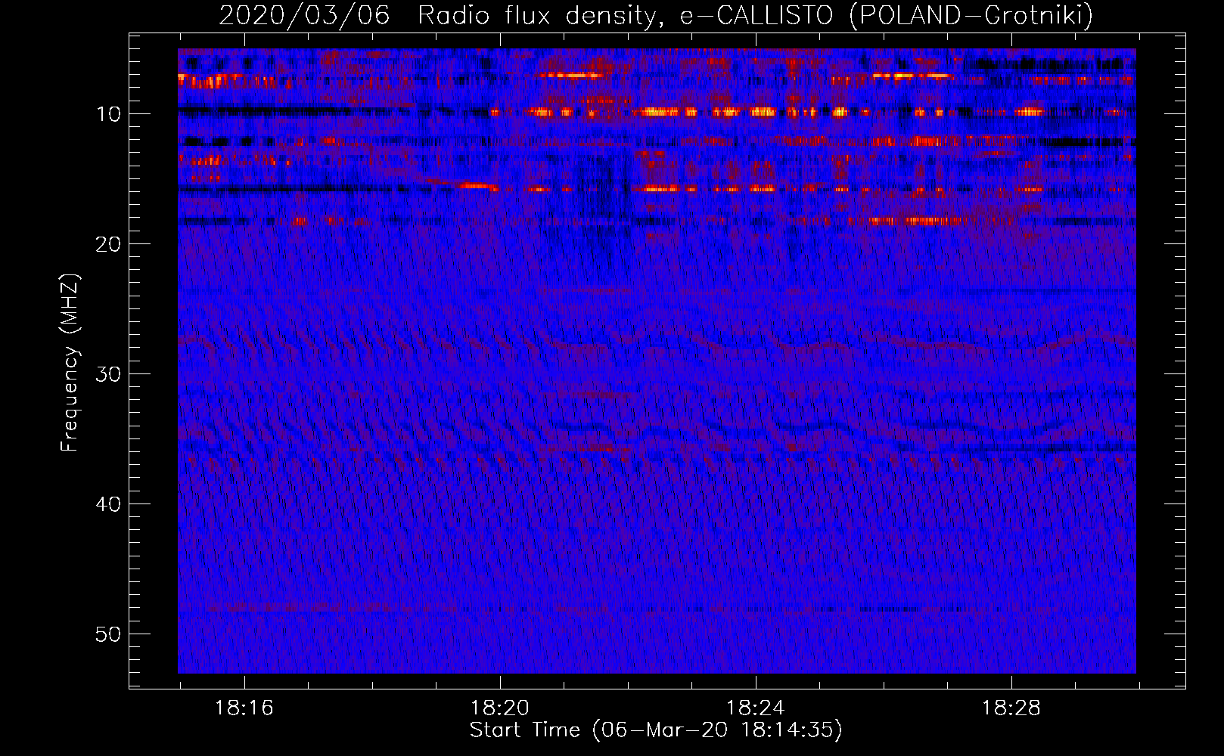Click the 30 frequency tick label
1224x756 pixels.
(109, 374)
